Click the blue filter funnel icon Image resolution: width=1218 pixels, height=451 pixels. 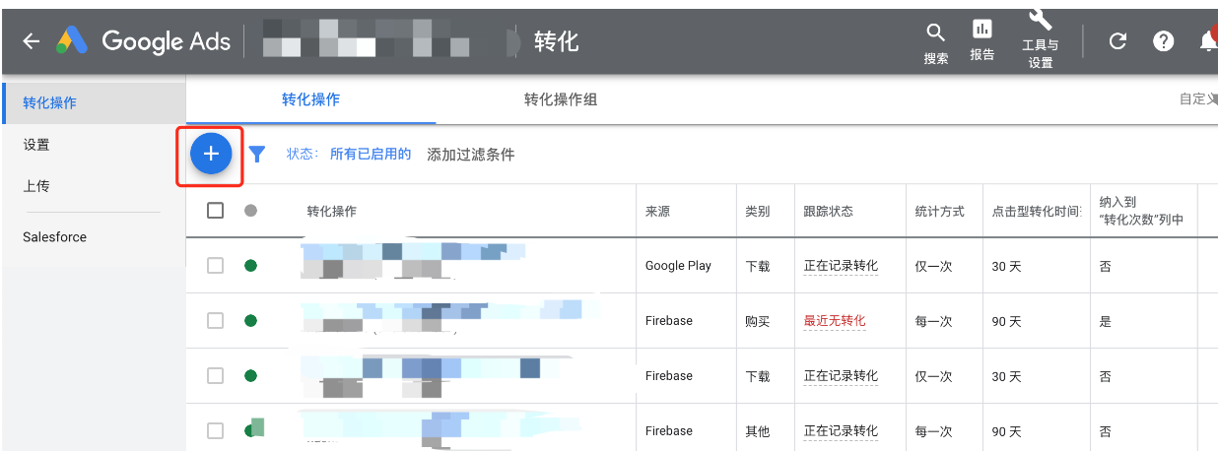(257, 154)
